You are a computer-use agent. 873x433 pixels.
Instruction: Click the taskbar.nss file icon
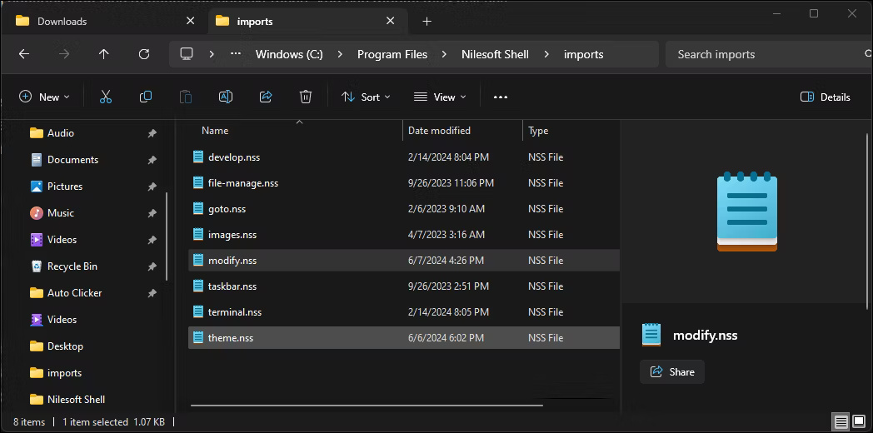[x=198, y=286]
